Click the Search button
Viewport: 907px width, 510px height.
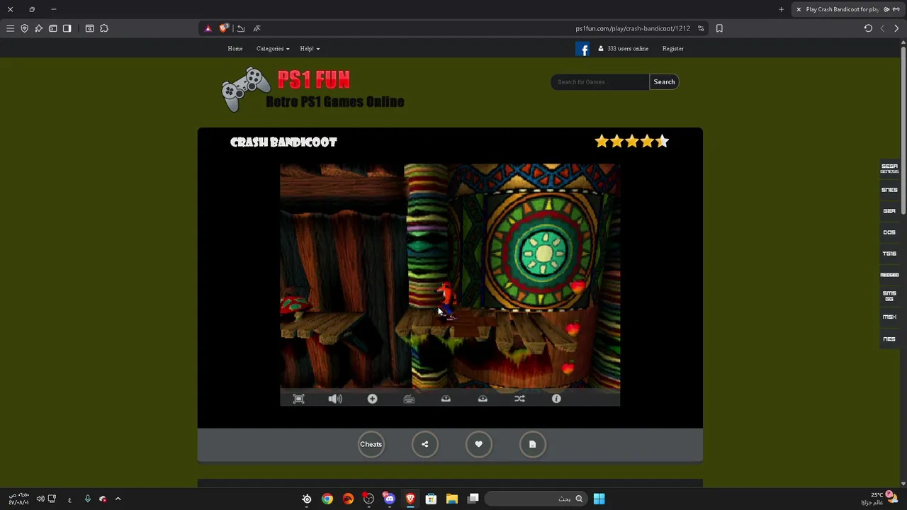pos(664,82)
